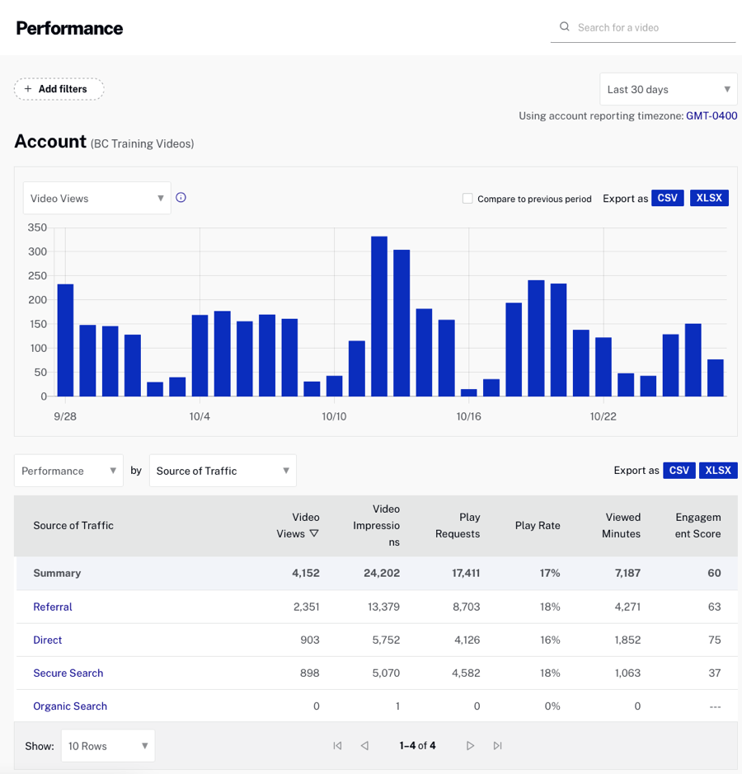Open the Referral traffic source details
The width and height of the screenshot is (742, 774).
tap(52, 607)
